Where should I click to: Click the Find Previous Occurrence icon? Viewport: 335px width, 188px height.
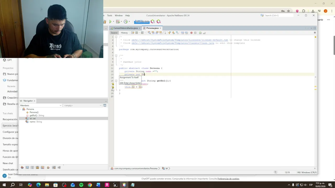coord(153,33)
